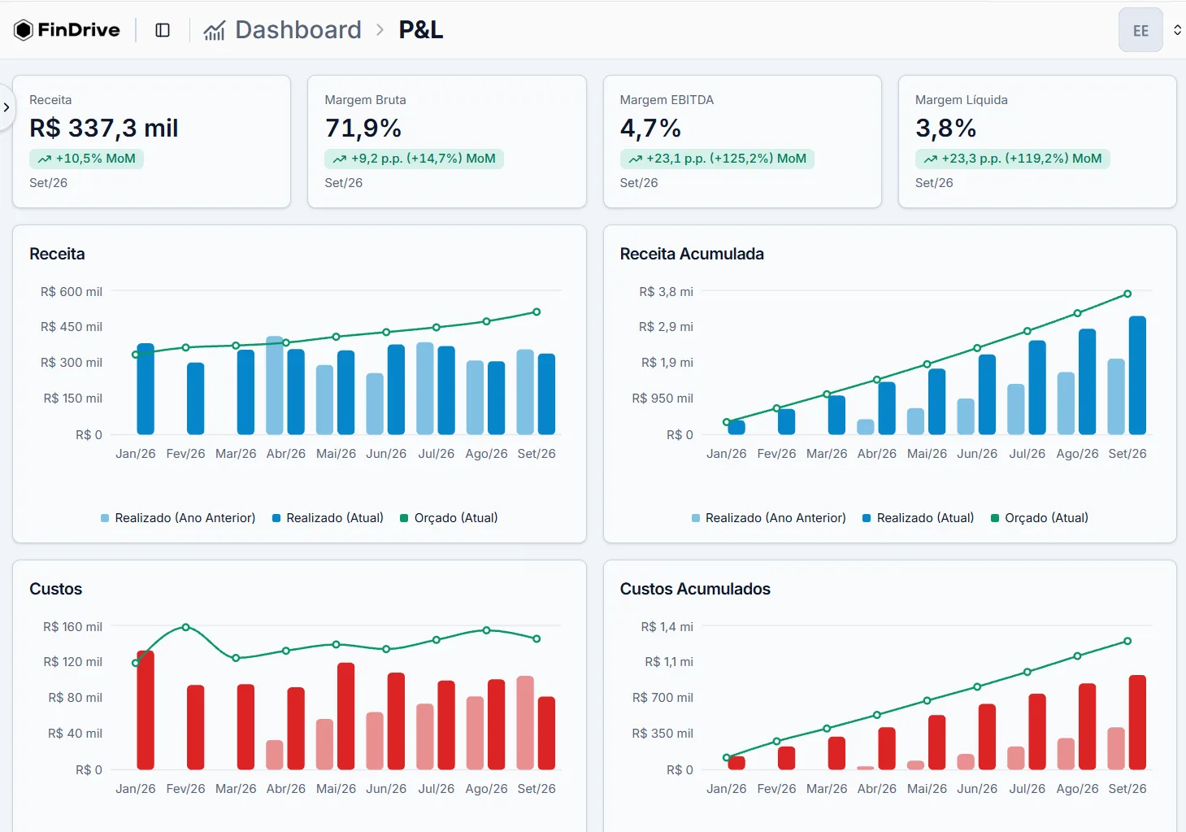Expand the collapsed side panel arrow
1186x832 pixels.
[7, 107]
